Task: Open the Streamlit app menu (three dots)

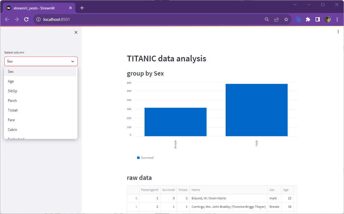Action: click(x=338, y=32)
